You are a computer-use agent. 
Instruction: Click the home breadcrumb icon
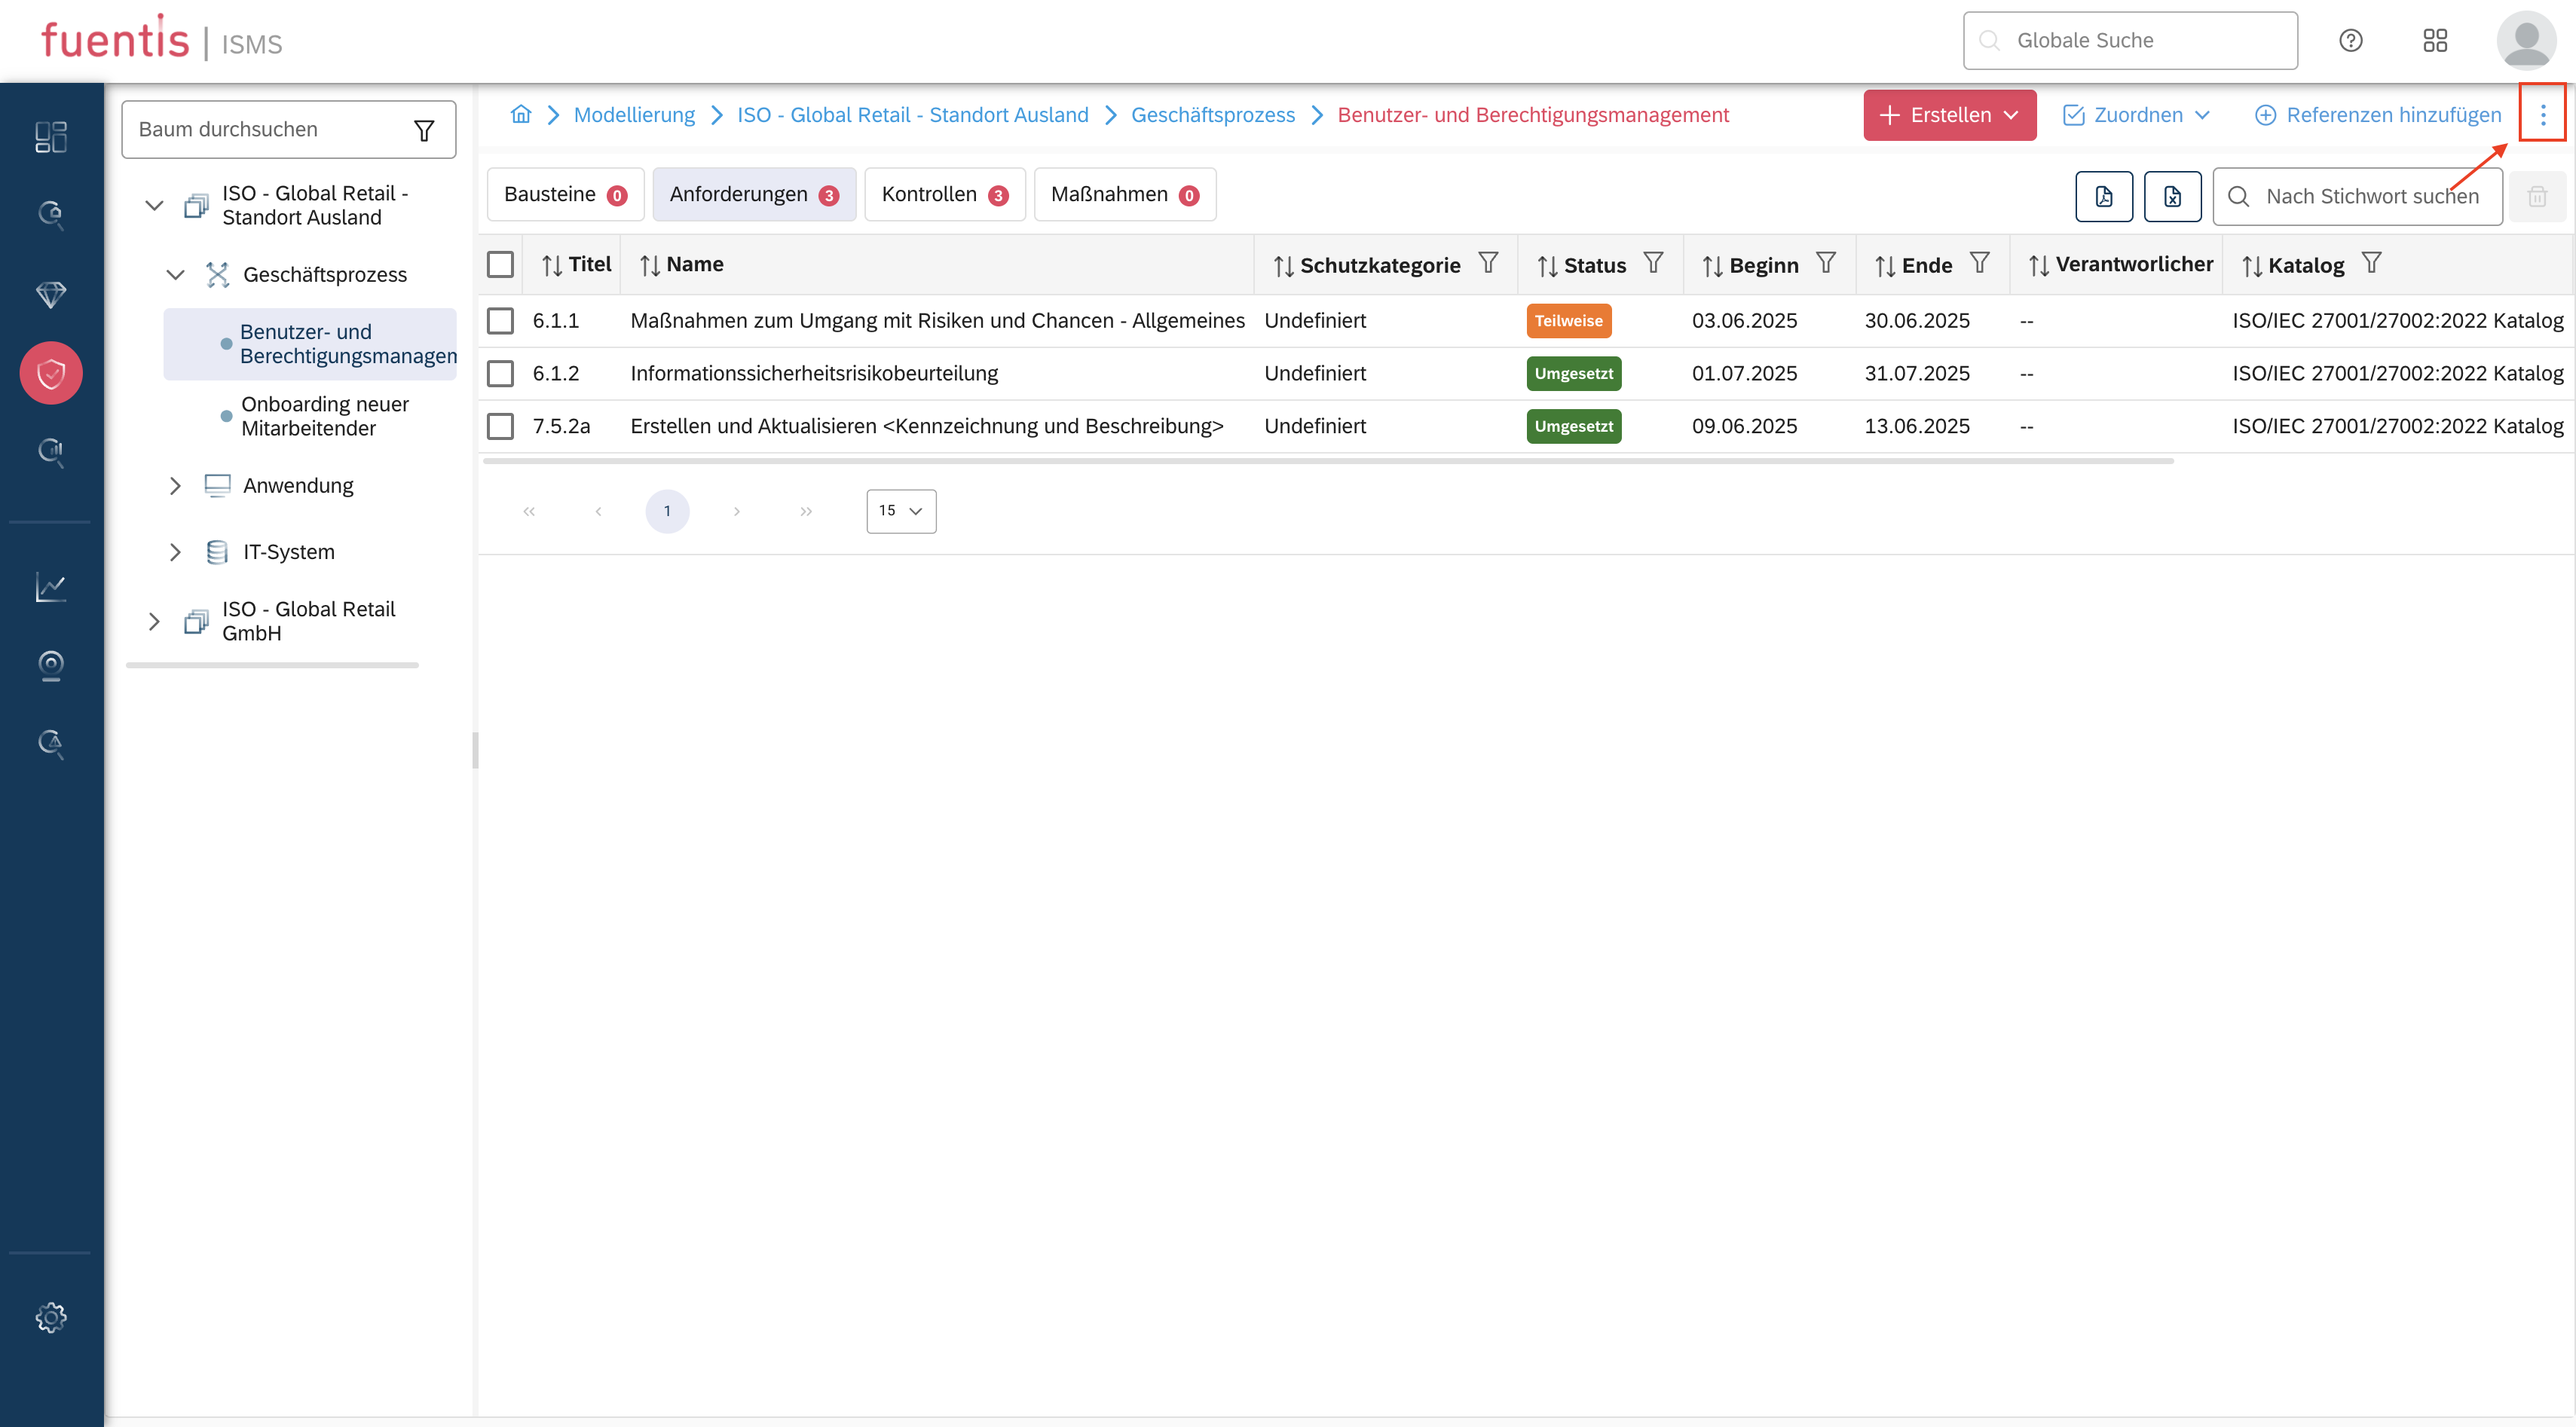pyautogui.click(x=521, y=114)
